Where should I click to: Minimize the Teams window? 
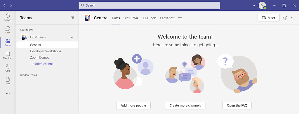click(x=274, y=6)
